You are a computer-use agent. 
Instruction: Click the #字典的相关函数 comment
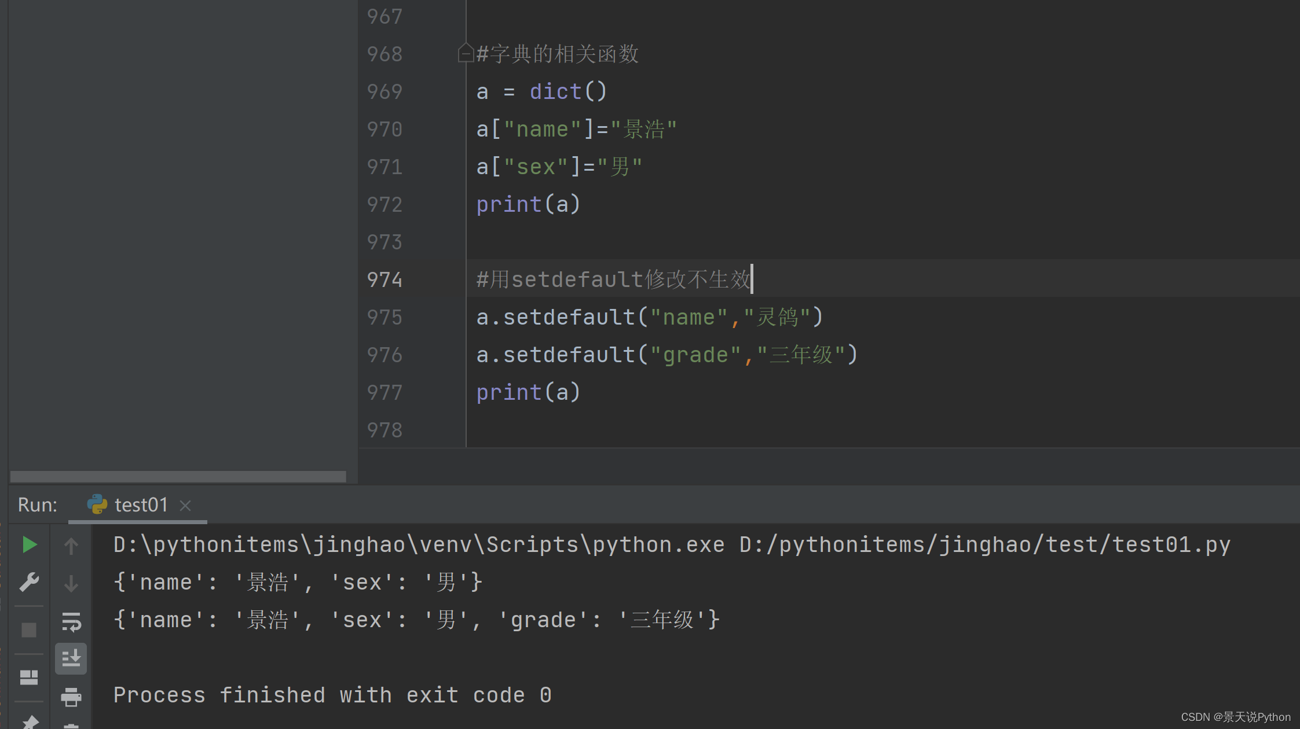tap(557, 54)
